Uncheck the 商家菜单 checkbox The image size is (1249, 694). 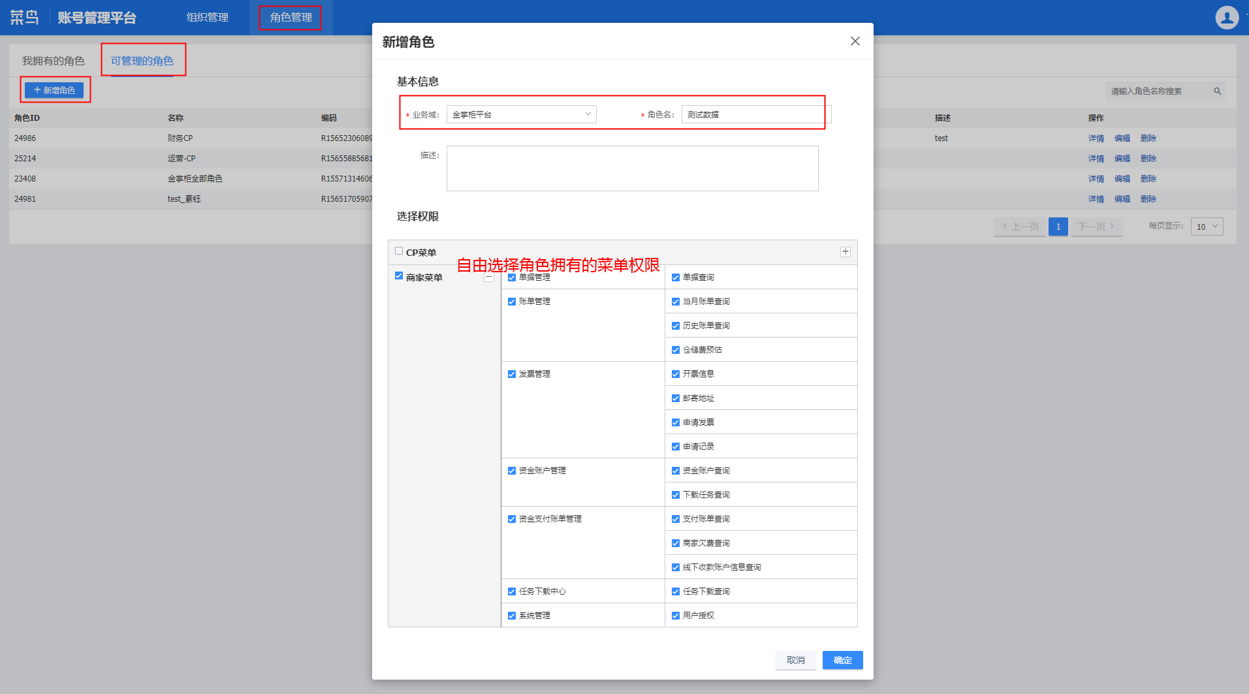399,276
